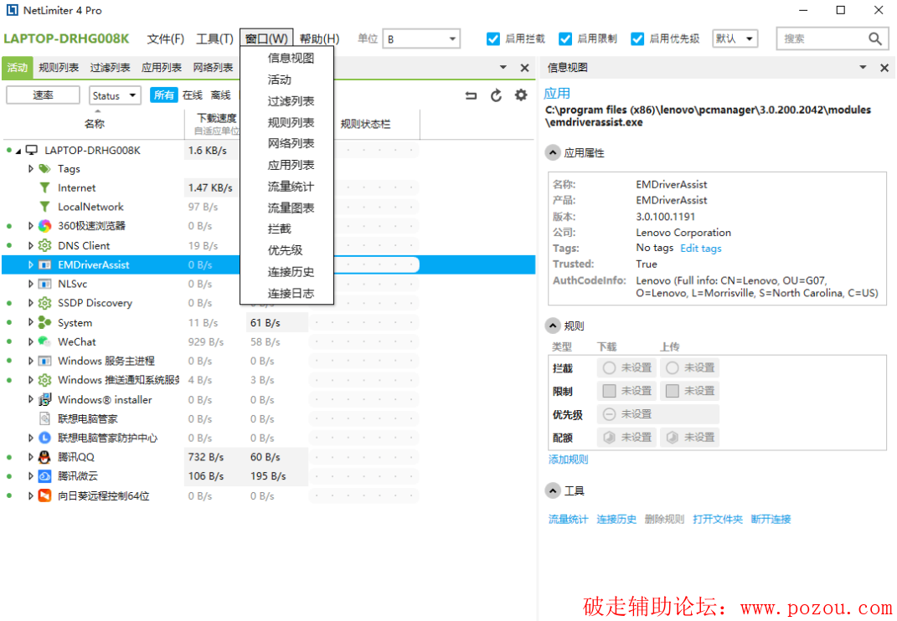Switch to the 应用列表 tab

pos(162,68)
